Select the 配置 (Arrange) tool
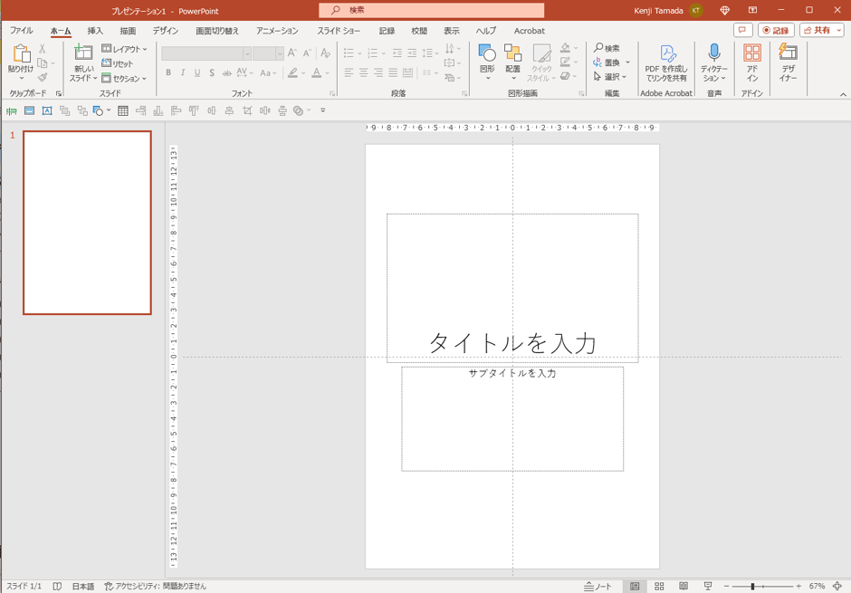851x593 pixels. click(x=512, y=62)
